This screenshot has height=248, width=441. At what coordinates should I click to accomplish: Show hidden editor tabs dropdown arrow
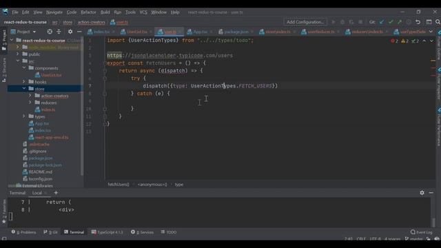(x=431, y=32)
